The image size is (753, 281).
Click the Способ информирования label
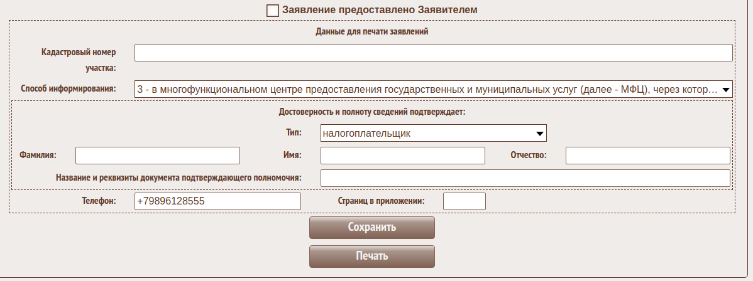[x=69, y=88]
